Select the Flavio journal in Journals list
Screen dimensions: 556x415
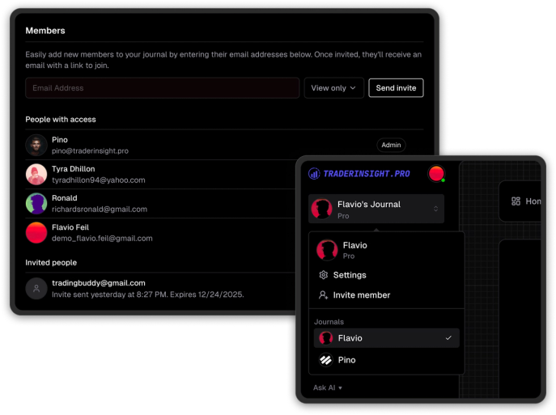387,338
